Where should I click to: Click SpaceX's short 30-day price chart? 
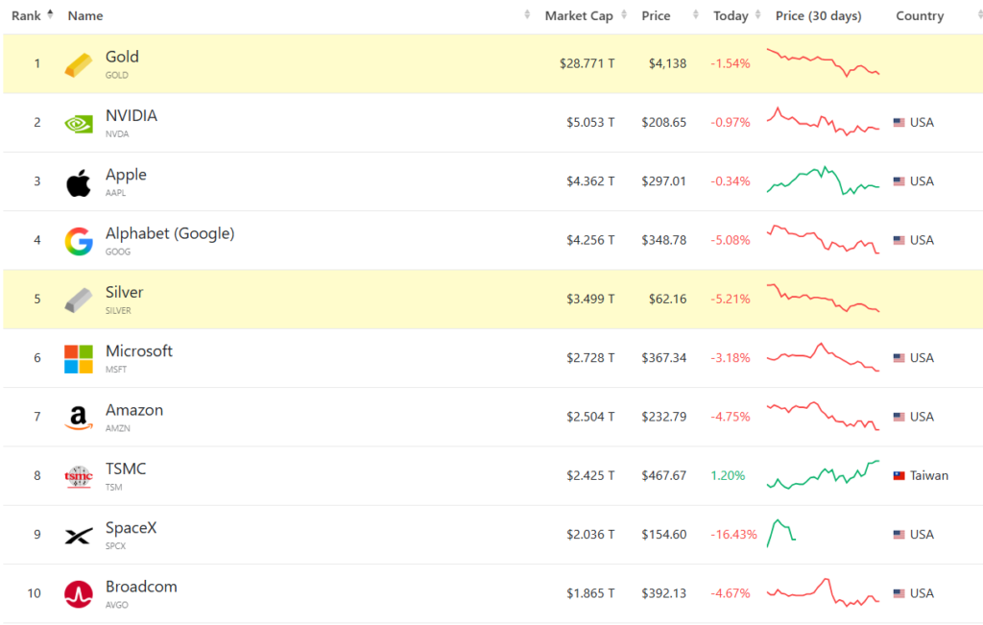pos(781,534)
